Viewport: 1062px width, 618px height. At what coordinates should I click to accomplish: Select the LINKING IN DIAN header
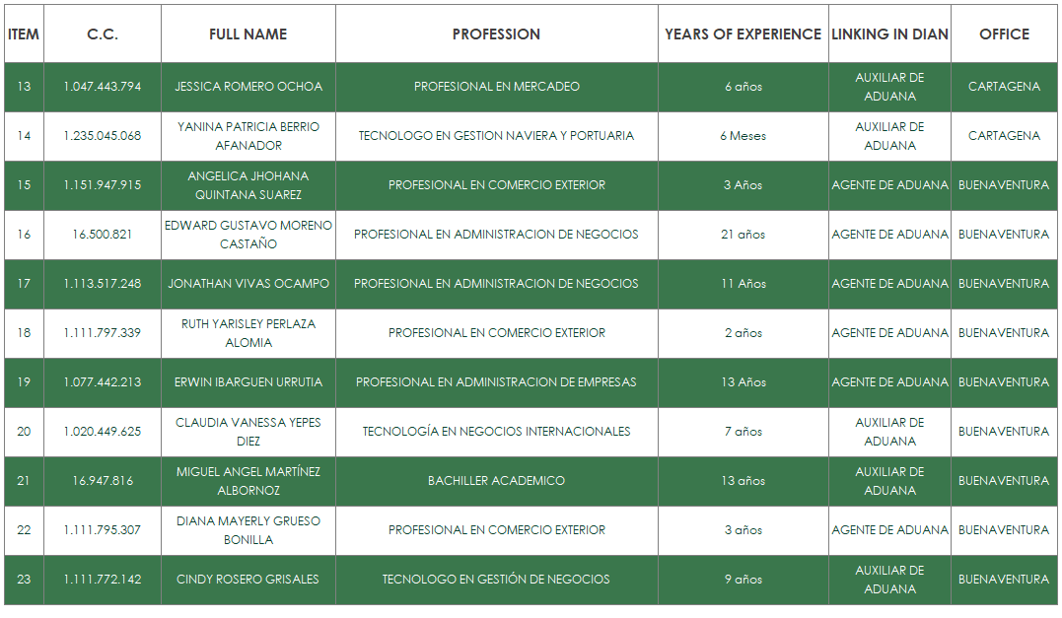889,34
